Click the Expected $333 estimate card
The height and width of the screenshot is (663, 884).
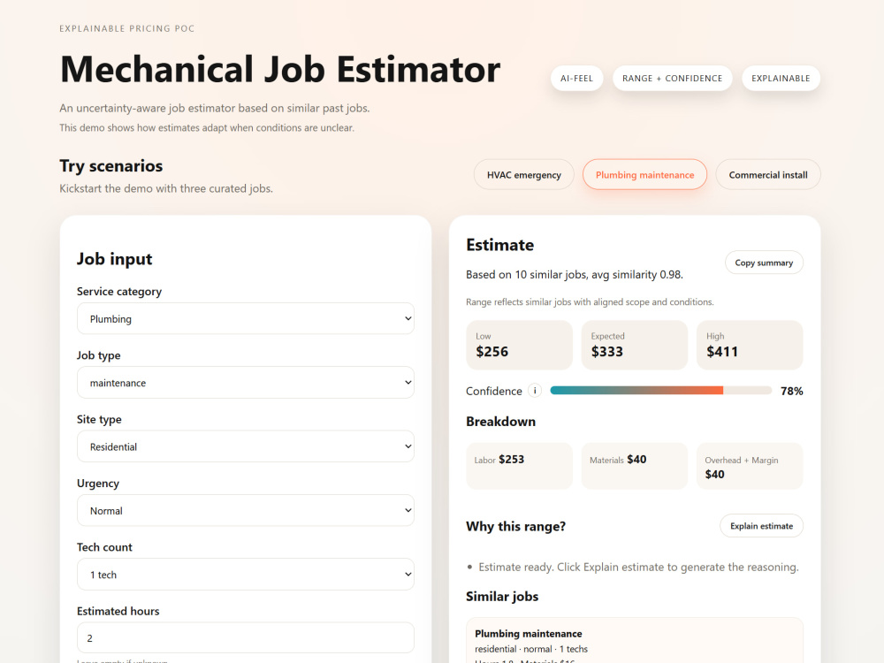(x=634, y=345)
